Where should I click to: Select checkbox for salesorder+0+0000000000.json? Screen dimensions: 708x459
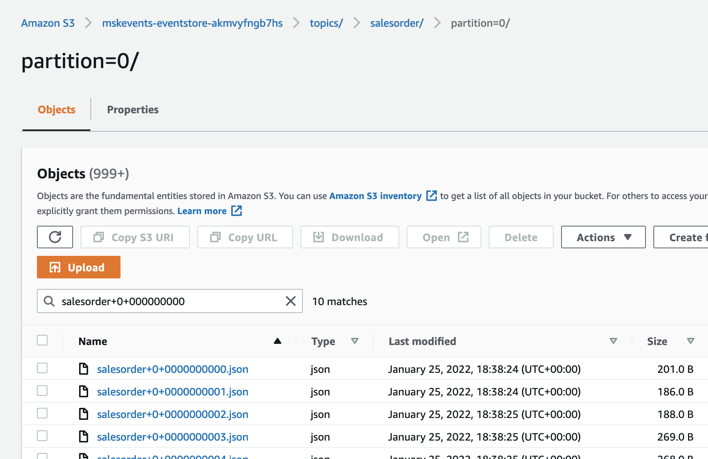click(42, 368)
